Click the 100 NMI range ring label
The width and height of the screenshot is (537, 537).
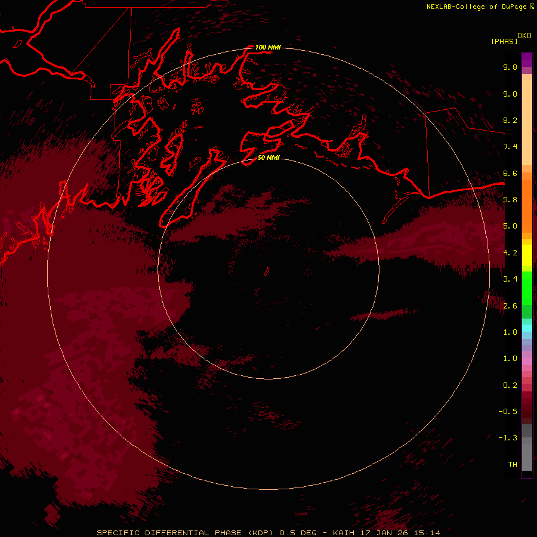click(x=267, y=47)
